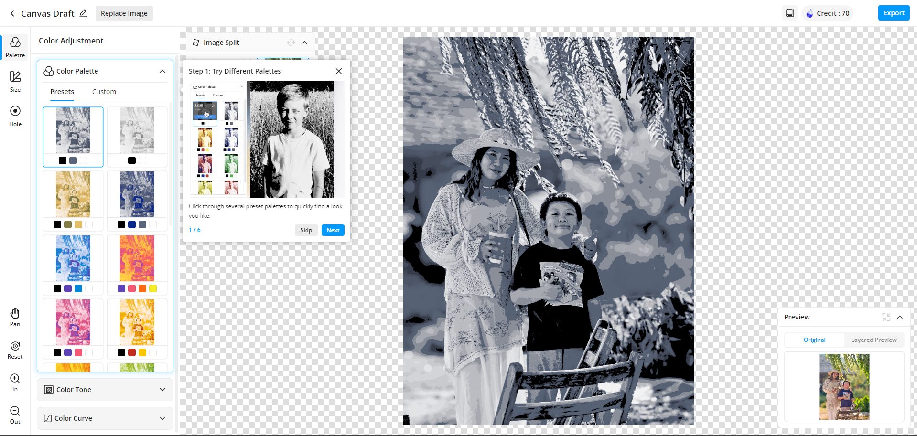
Task: Collapse the Color Palette section
Action: click(162, 71)
